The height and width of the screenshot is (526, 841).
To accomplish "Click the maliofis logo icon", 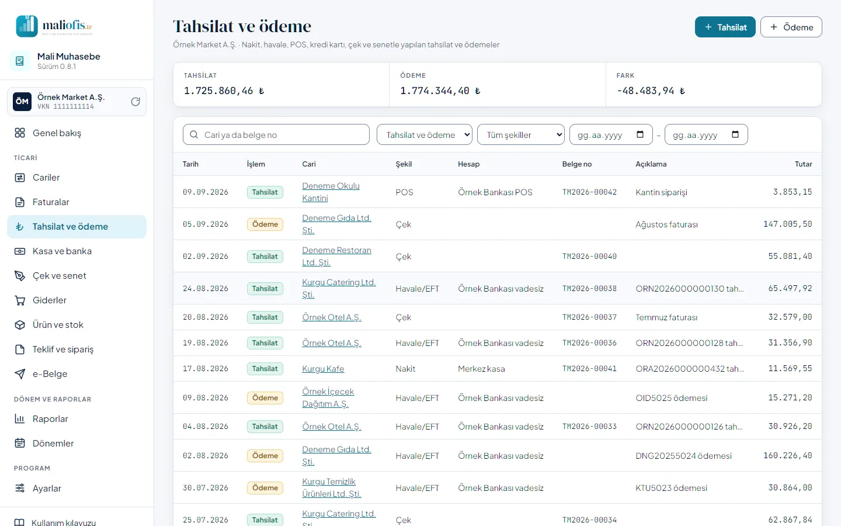I will tap(27, 26).
